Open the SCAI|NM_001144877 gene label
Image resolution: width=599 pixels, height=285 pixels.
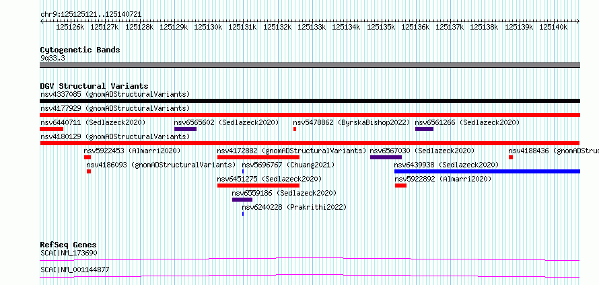pos(75,270)
